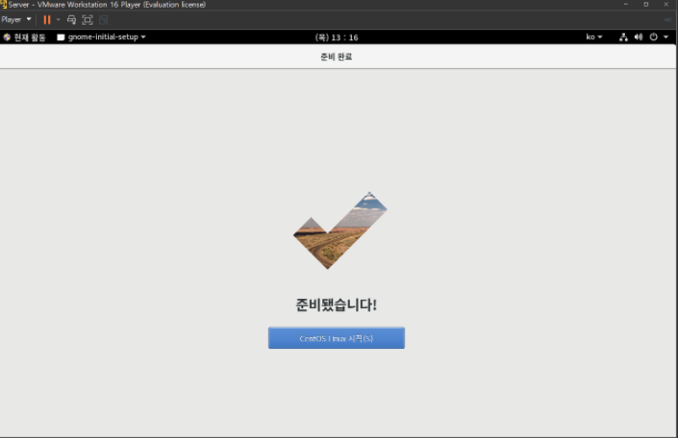This screenshot has height=438, width=678.
Task: Open the Player menu in VMware
Action: (x=16, y=19)
